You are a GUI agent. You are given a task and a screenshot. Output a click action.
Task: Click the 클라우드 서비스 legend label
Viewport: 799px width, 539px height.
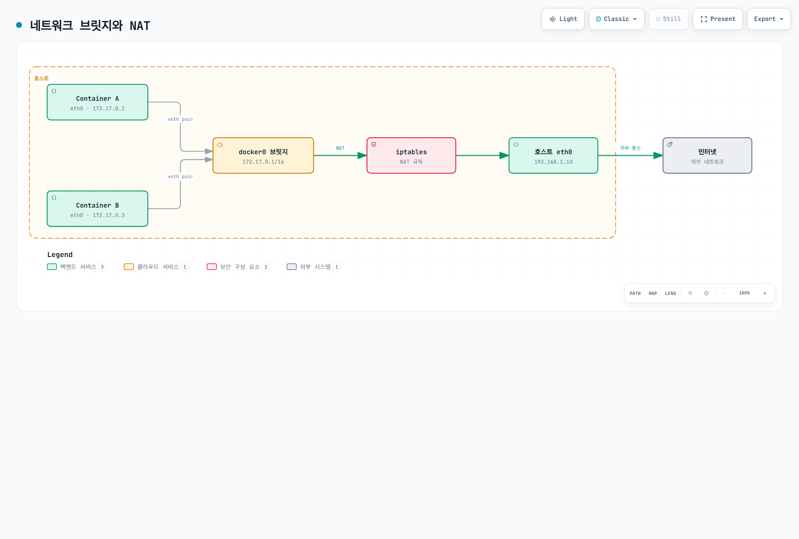[158, 267]
